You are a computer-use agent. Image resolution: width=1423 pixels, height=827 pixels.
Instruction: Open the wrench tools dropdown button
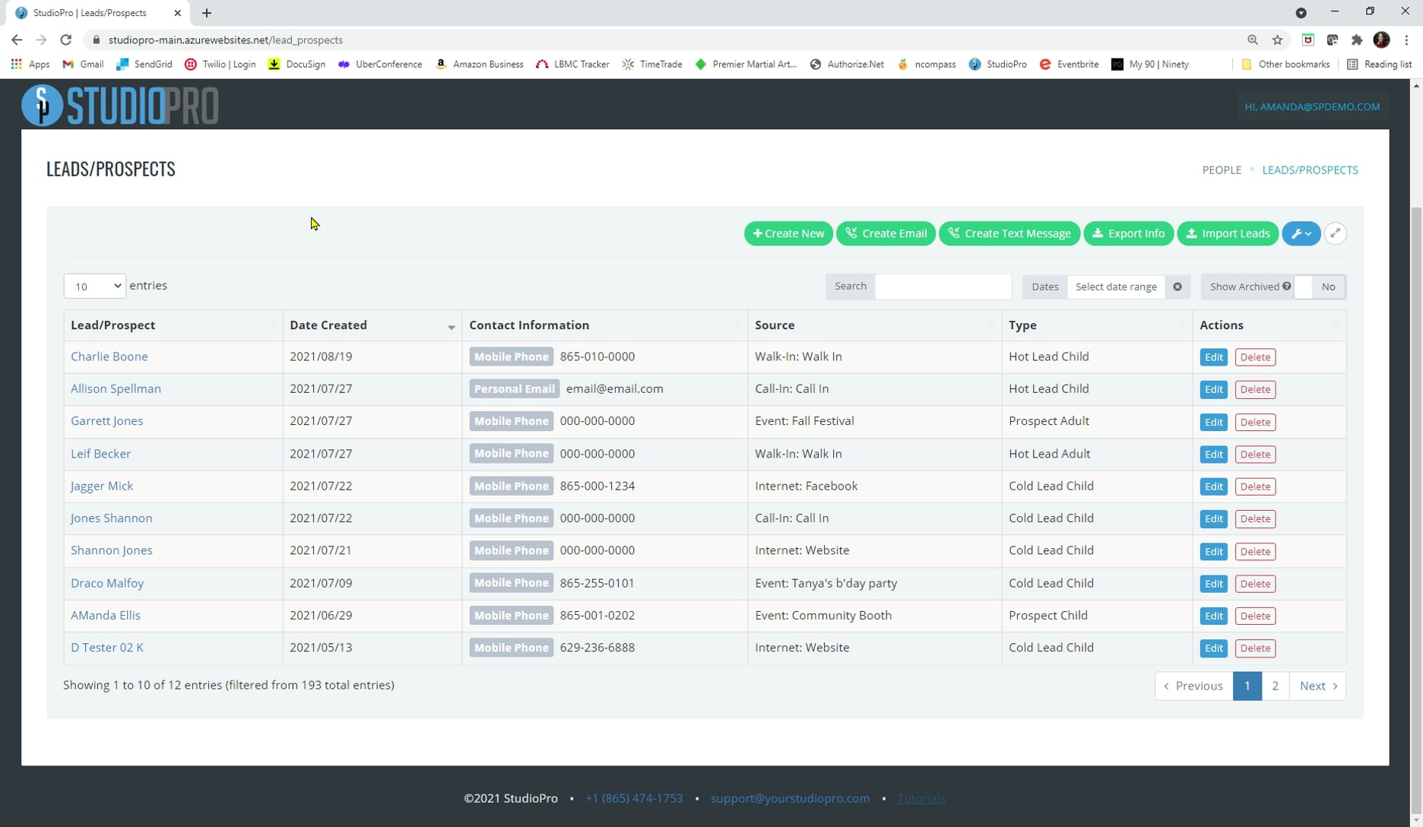click(x=1301, y=233)
